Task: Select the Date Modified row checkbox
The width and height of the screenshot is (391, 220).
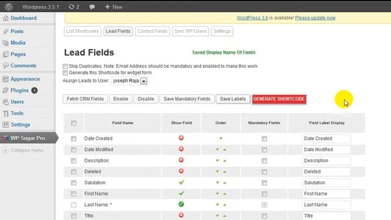Action: [73, 150]
